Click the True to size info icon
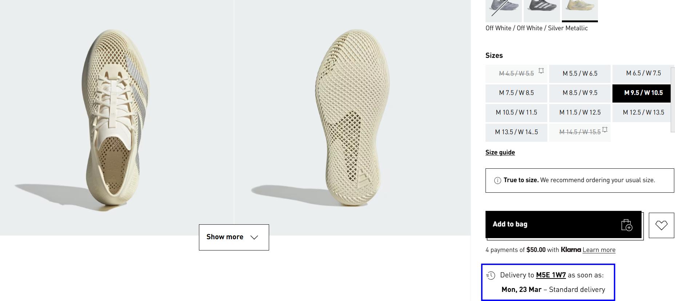 498,180
